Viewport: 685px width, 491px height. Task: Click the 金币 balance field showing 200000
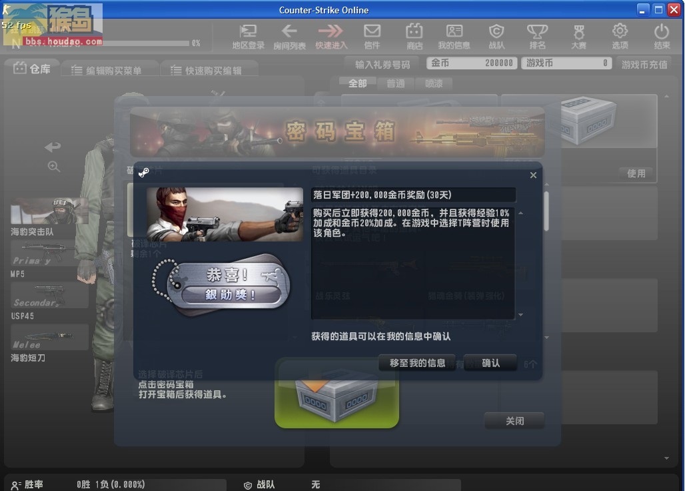click(472, 63)
